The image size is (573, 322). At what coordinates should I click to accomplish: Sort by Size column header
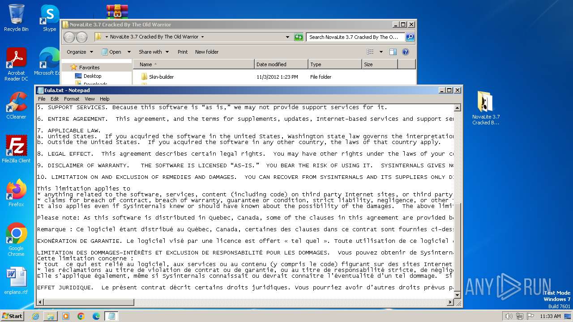coord(380,64)
